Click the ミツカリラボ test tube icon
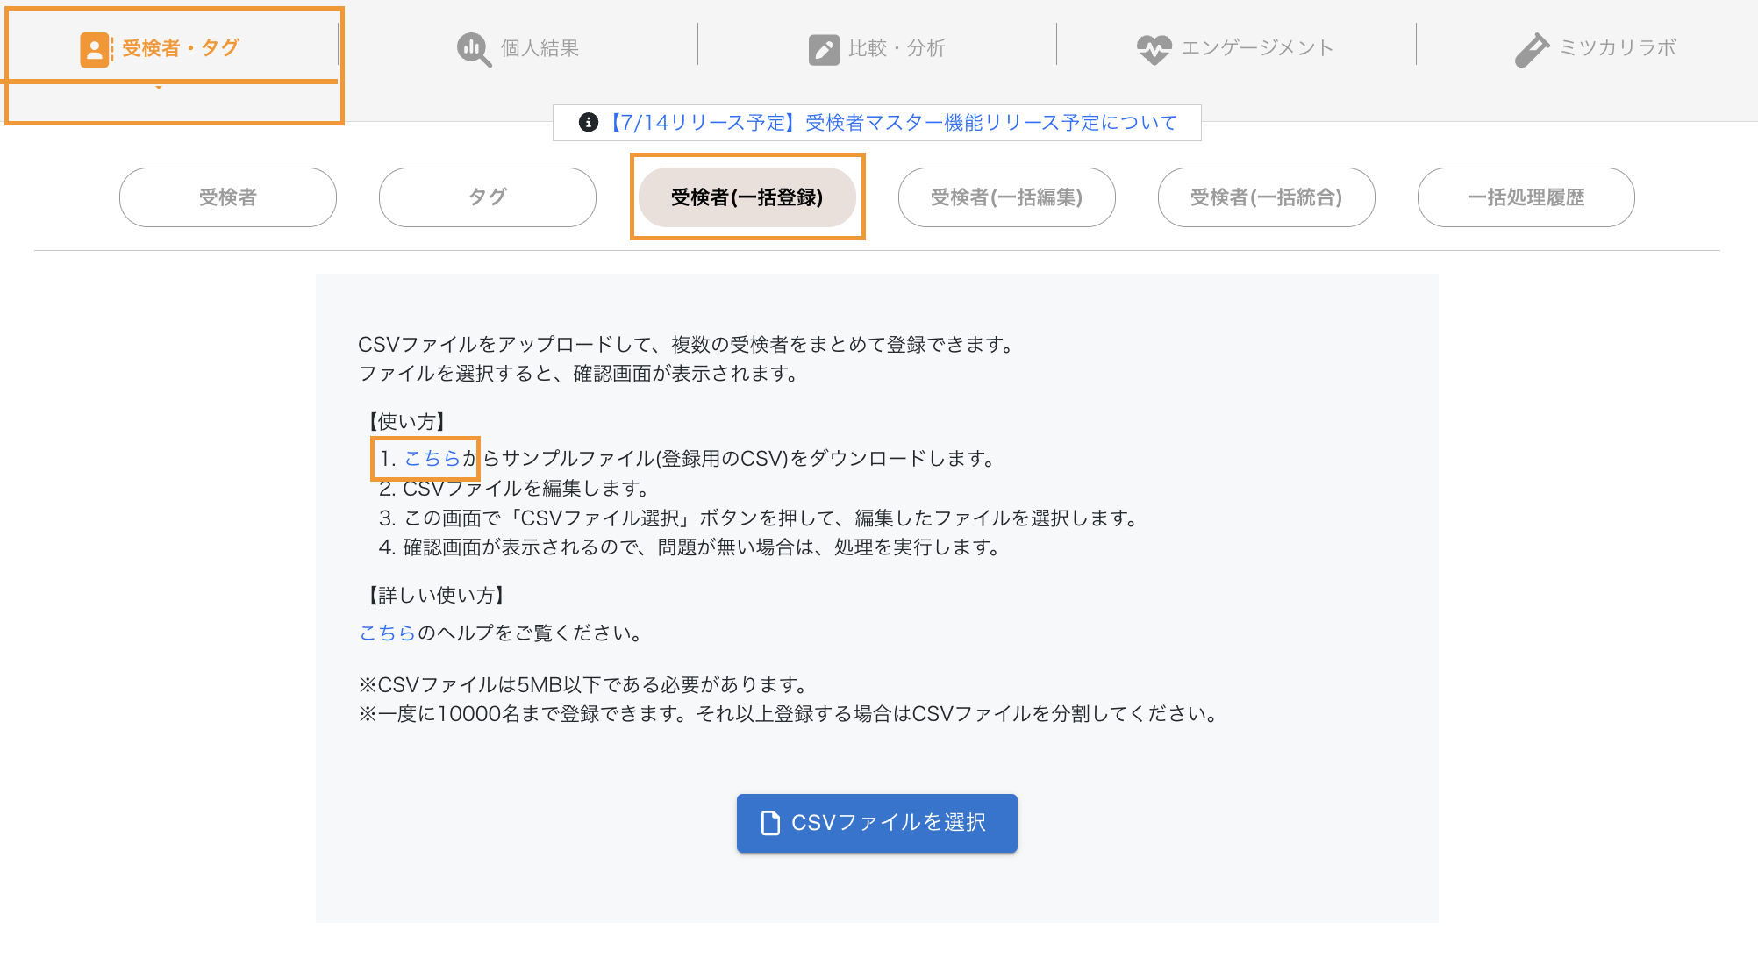The width and height of the screenshot is (1758, 958). pyautogui.click(x=1532, y=49)
